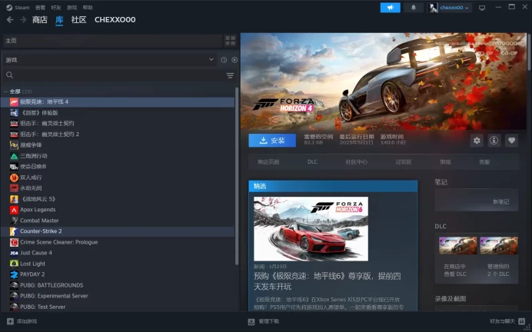The height and width of the screenshot is (332, 532).
Task: Click the Forza Horizon 6 news thumbnail
Action: [311, 229]
